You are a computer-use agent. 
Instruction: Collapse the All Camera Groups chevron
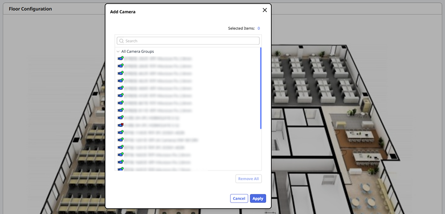point(118,52)
